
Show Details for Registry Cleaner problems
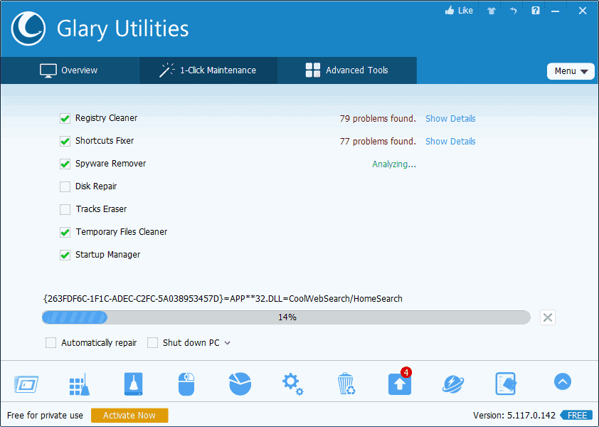(x=450, y=119)
